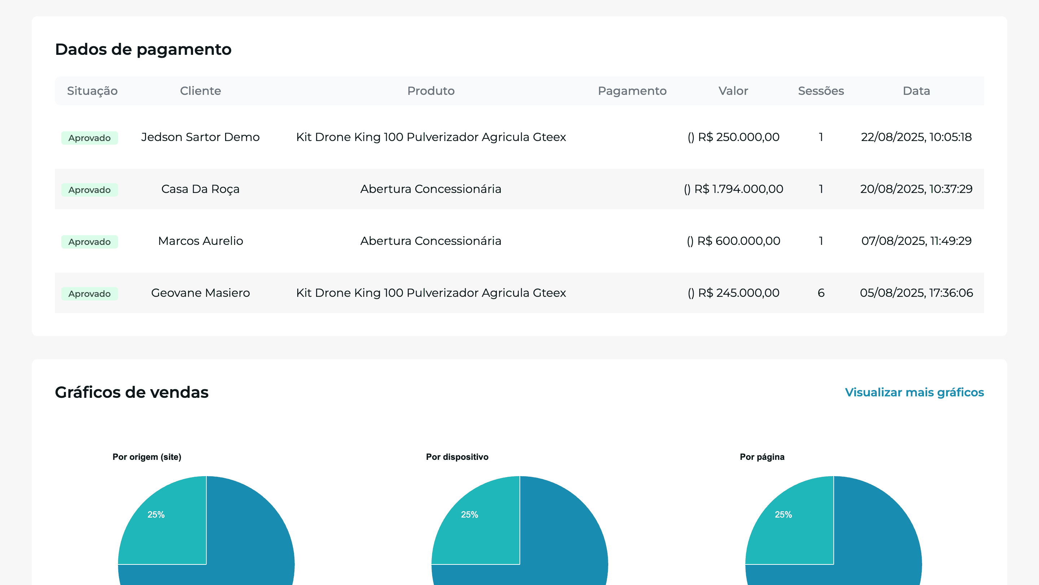
Task: Click the R$ 1.794.000,00 value cell
Action: click(733, 189)
